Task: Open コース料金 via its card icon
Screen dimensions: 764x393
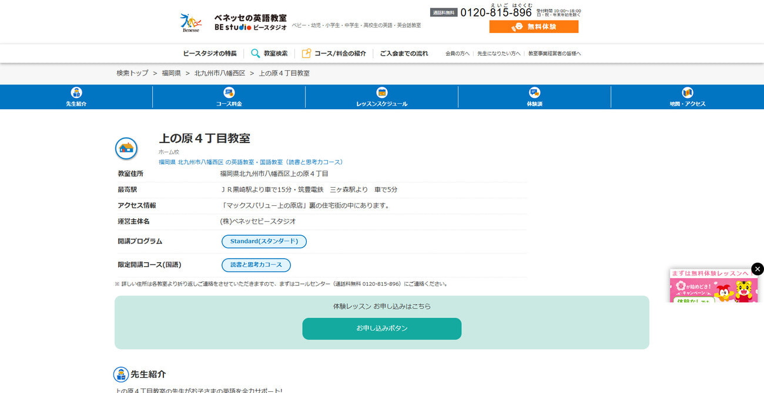Action: [229, 92]
